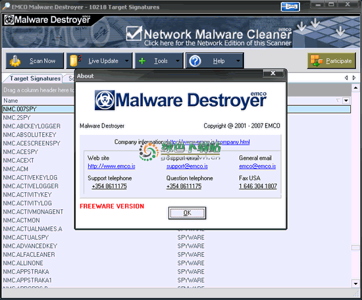The height and width of the screenshot is (300, 362).
Task: Click the Help button
Action: pyautogui.click(x=215, y=61)
